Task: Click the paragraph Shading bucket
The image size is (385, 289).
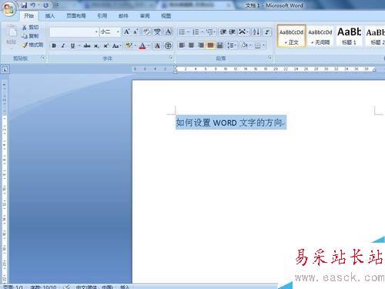Action: [x=245, y=45]
